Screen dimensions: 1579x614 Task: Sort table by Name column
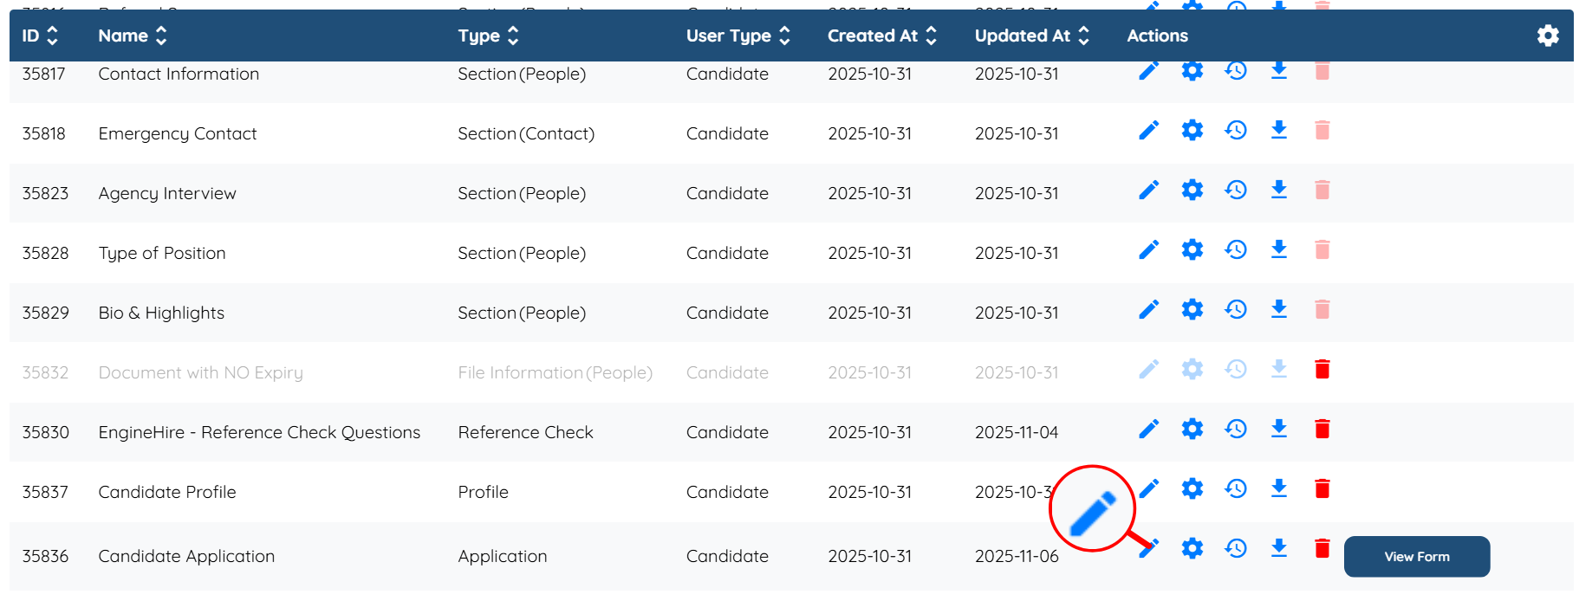[133, 36]
